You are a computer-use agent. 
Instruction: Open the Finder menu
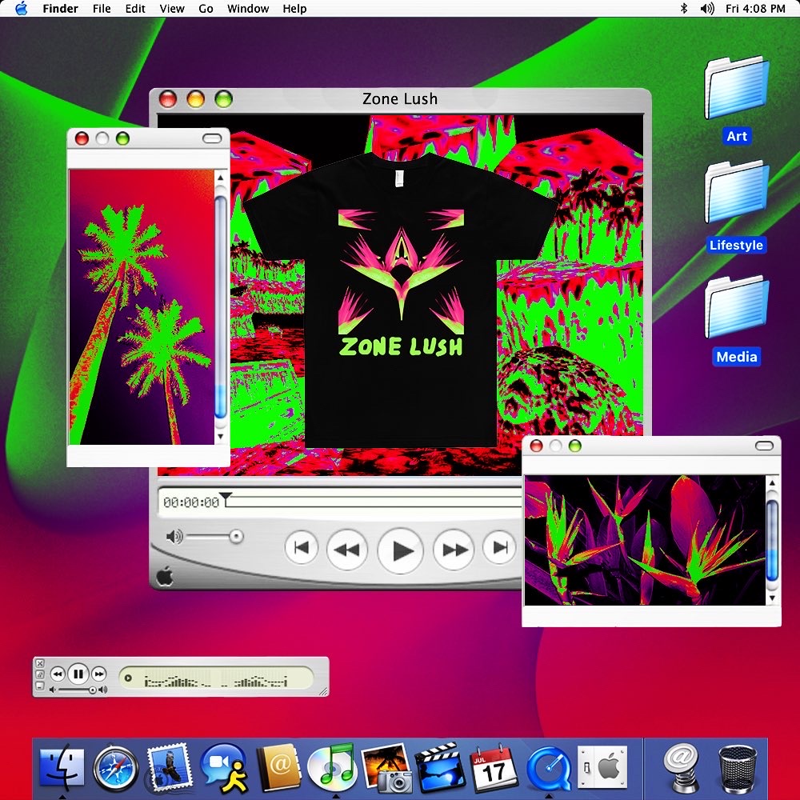60,9
